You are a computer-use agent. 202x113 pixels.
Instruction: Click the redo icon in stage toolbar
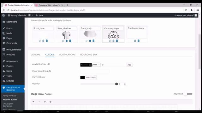pos(39,102)
